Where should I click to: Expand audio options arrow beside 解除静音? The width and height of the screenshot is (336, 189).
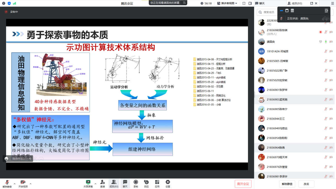click(x=15, y=184)
